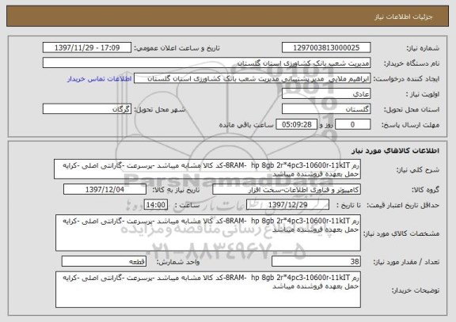The image size is (456, 322).
Task: Click the remaining days field showing 0
Action: coord(352,124)
